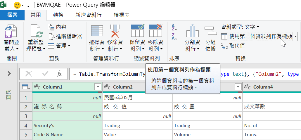Viewport: 301px width, 140px height.
Task: Open the smiley feedback button
Action: [17, 5]
